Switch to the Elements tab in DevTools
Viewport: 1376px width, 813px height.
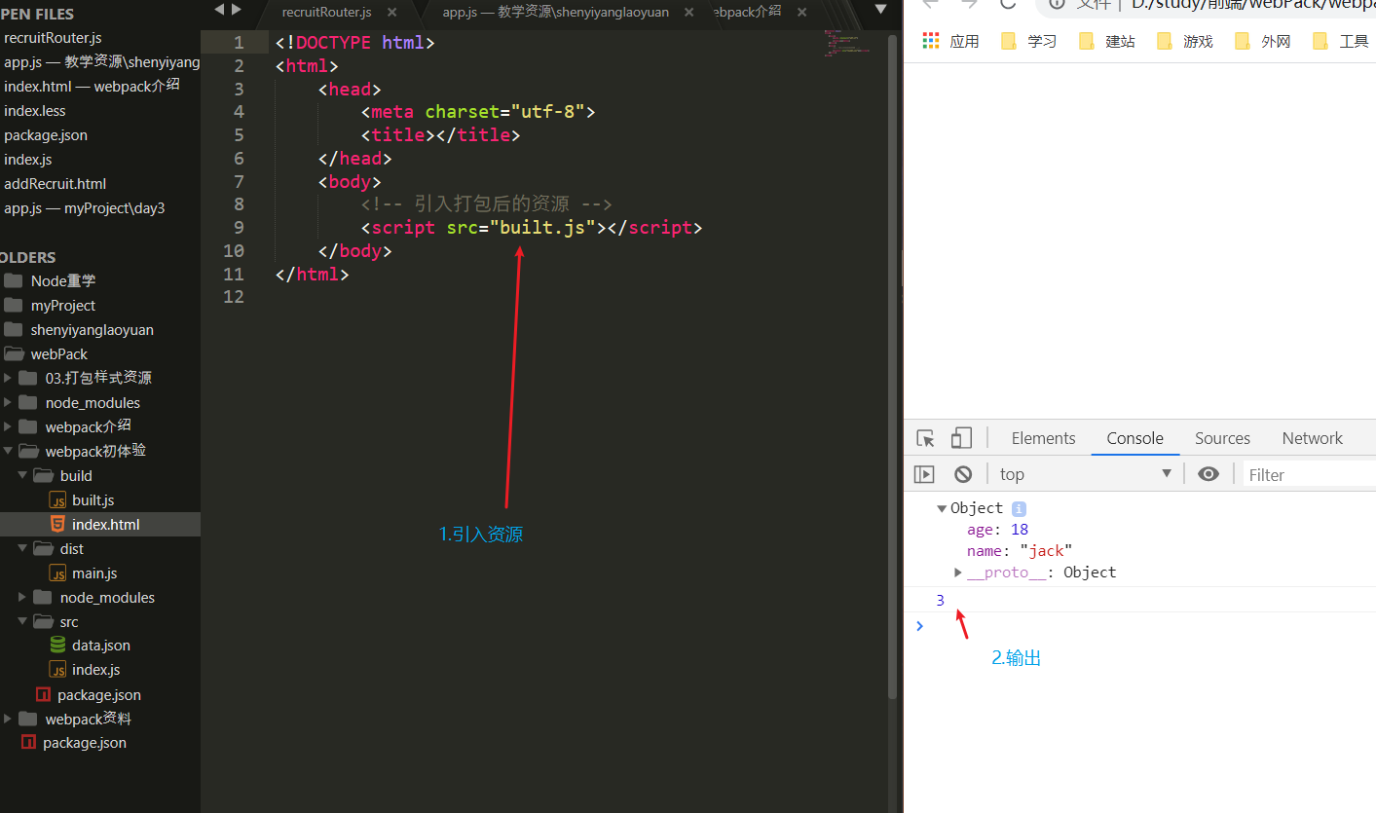1043,438
